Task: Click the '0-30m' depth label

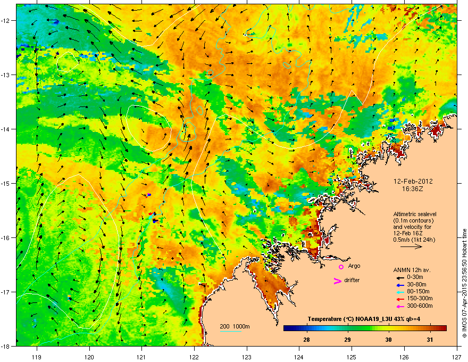Action: click(415, 277)
